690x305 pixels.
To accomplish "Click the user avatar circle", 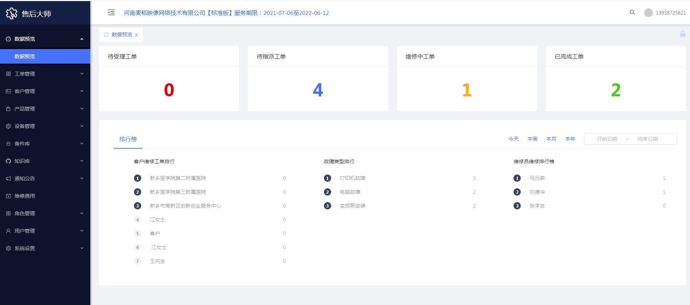I will (648, 13).
